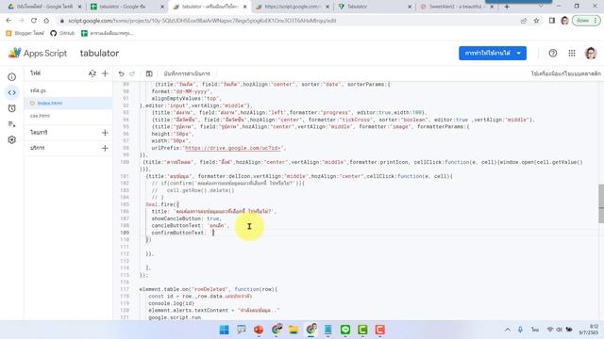Add a library with plus icon
Viewport: 604px width, 339px height.
pyautogui.click(x=105, y=133)
